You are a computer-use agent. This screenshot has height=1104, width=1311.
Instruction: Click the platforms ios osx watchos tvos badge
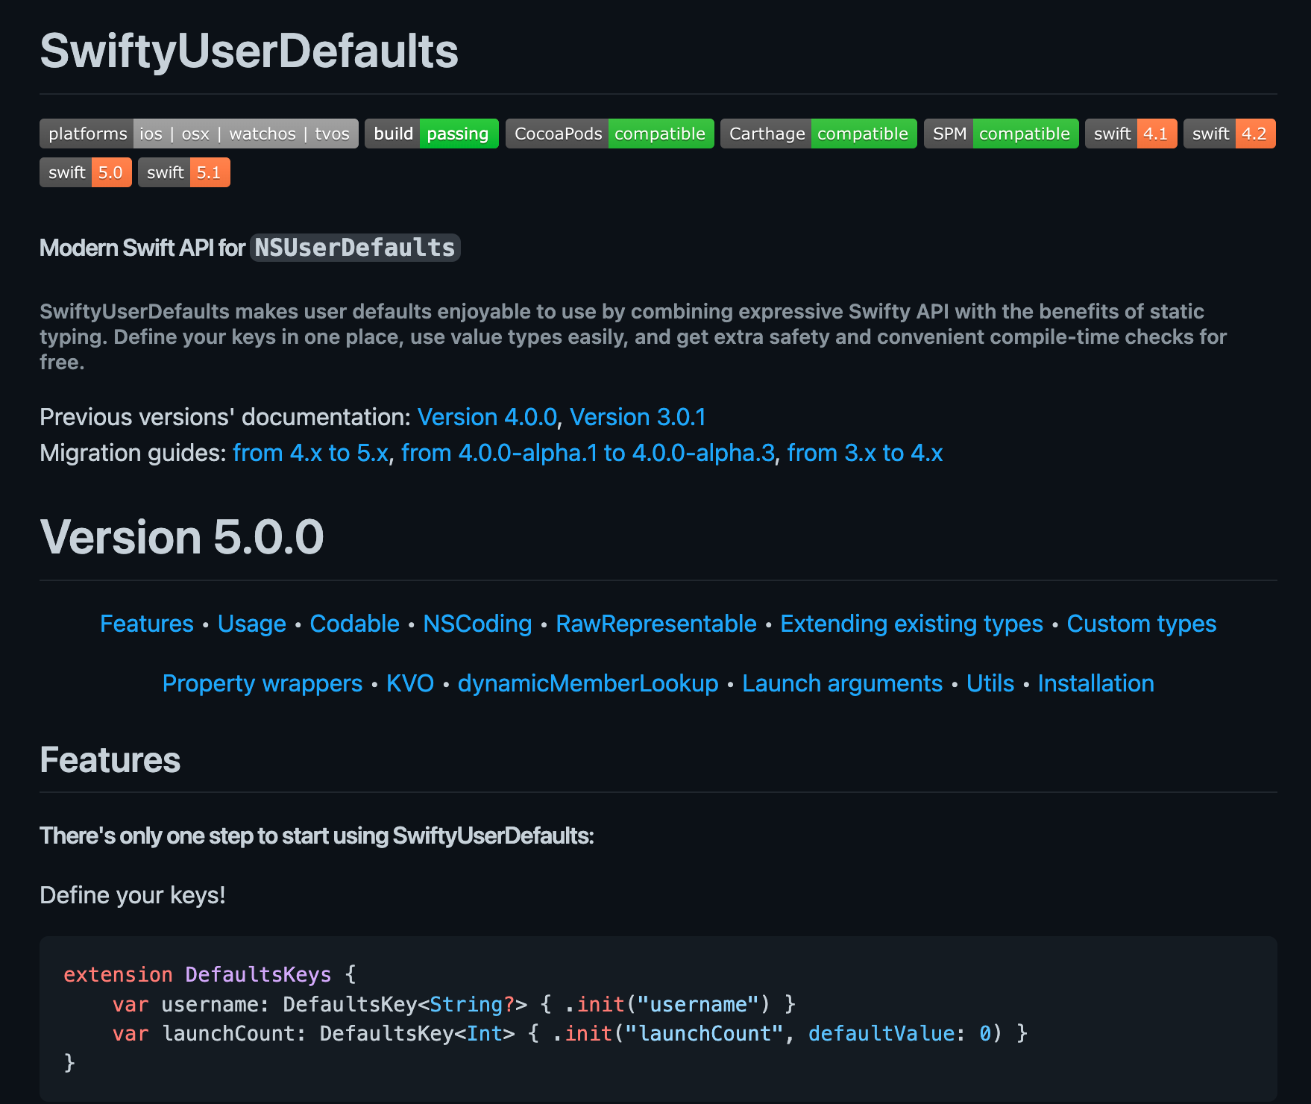199,134
